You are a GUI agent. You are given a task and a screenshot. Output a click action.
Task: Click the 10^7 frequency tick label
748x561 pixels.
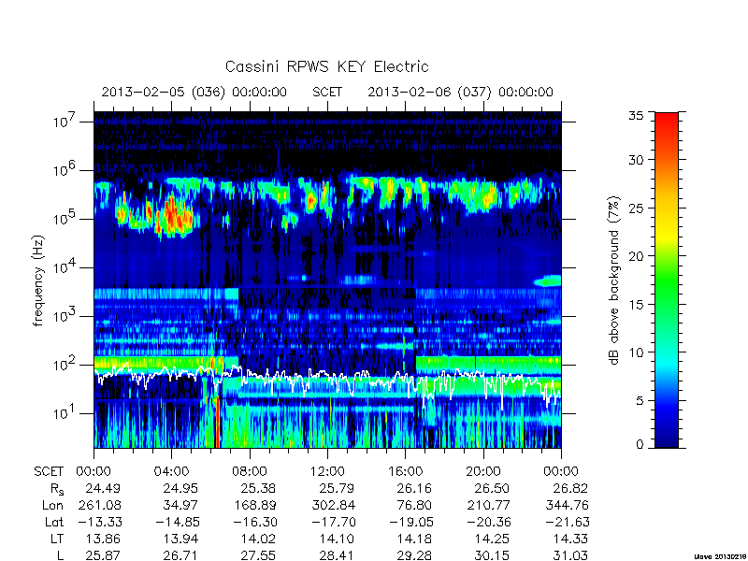(x=64, y=121)
